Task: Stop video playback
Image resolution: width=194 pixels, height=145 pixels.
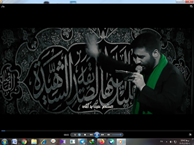Action: click(85, 135)
